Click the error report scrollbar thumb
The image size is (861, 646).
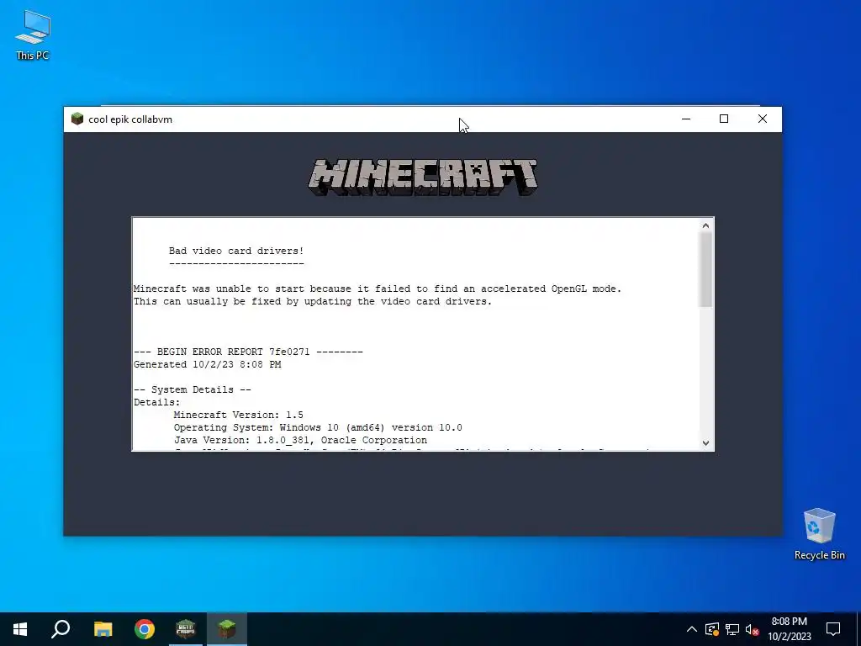[705, 269]
